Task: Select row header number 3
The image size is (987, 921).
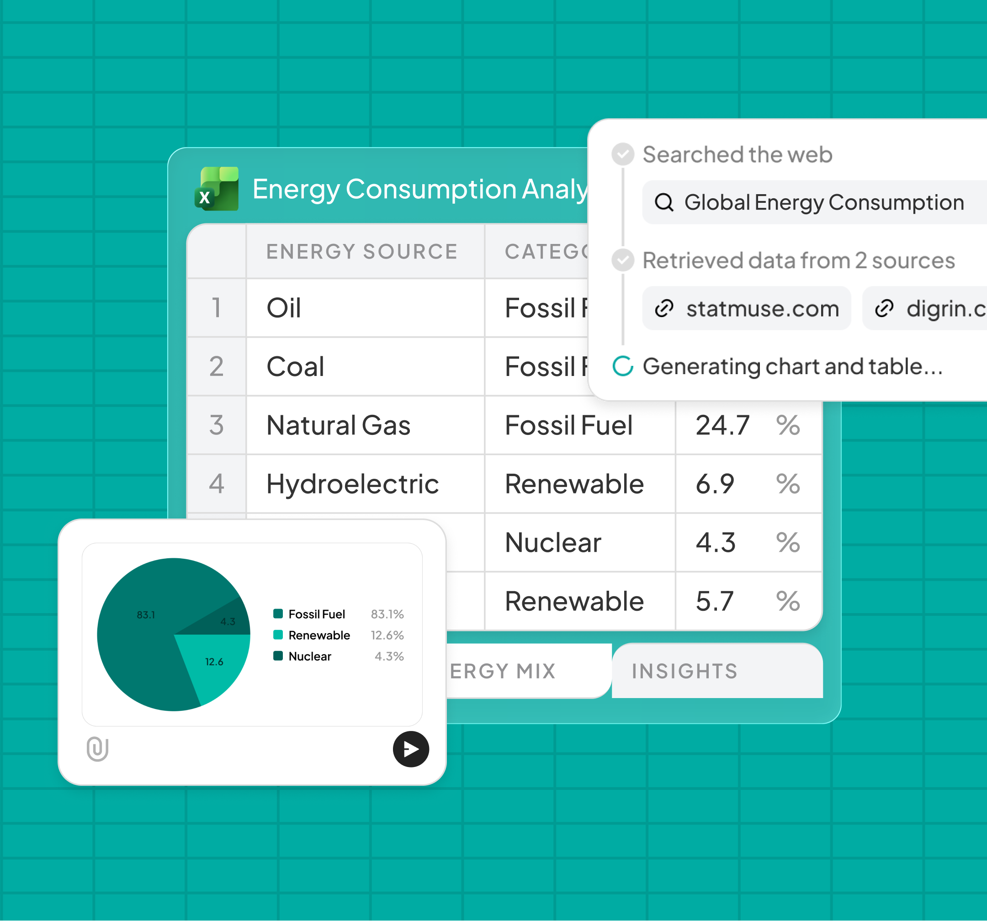Action: pyautogui.click(x=217, y=425)
